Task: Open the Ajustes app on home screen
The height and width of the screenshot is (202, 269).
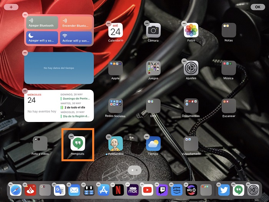Action: [x=191, y=68]
